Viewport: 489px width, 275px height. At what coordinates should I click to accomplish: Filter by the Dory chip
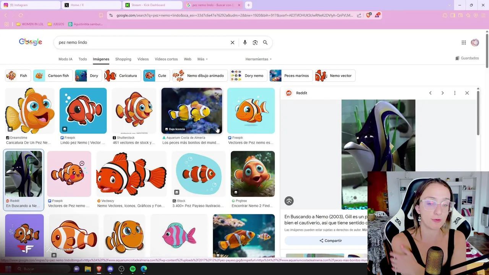(x=89, y=76)
